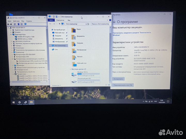Select Быстрый доступ in navigation pane

58,30
